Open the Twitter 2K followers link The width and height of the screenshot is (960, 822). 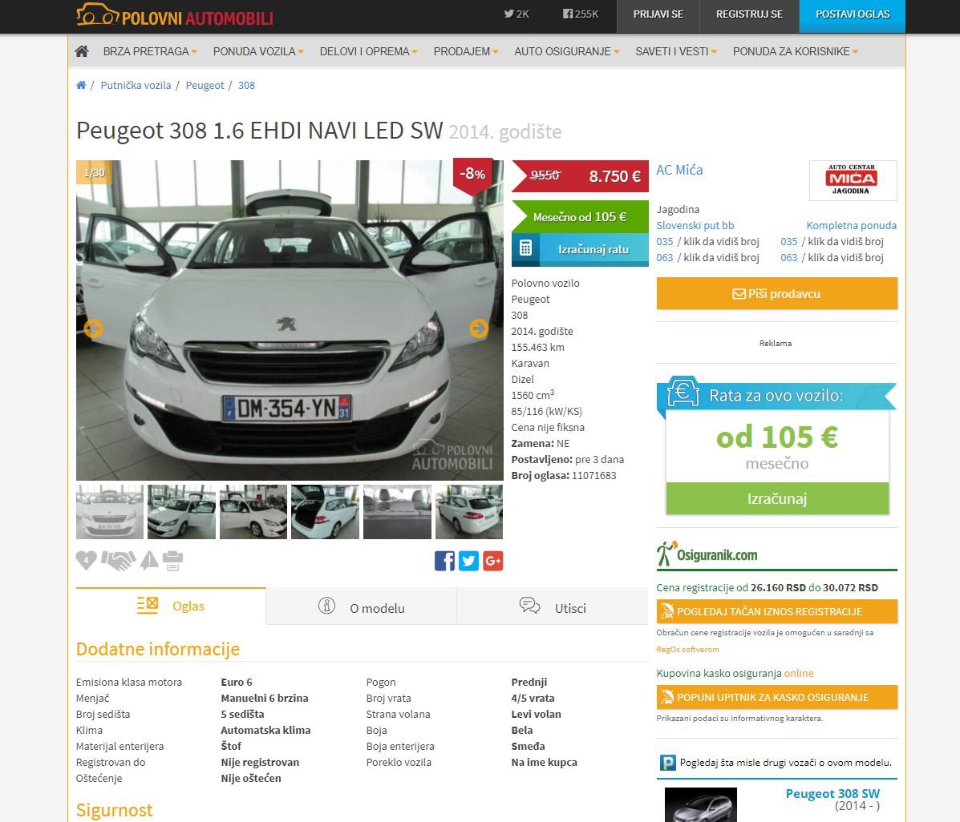(x=516, y=14)
